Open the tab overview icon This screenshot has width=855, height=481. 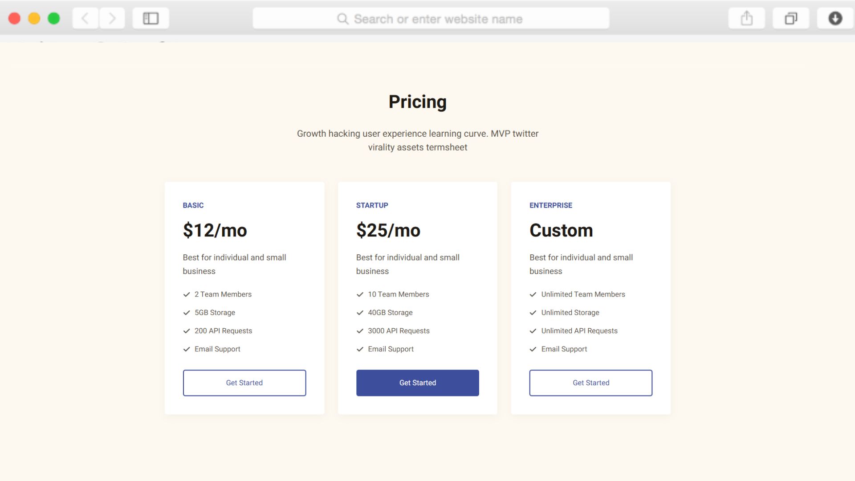[x=790, y=18]
